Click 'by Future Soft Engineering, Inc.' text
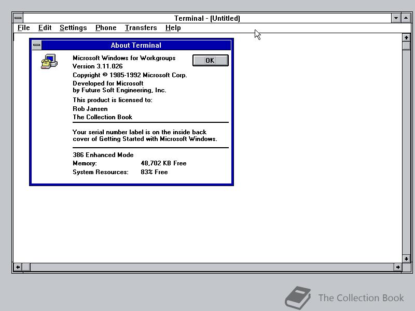The width and height of the screenshot is (415, 311). pos(120,90)
